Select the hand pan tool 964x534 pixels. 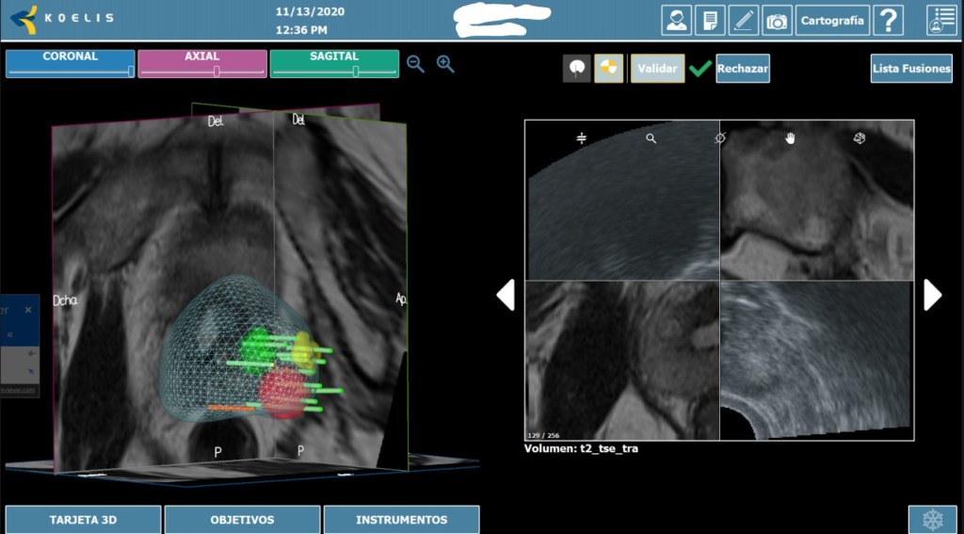(x=791, y=138)
